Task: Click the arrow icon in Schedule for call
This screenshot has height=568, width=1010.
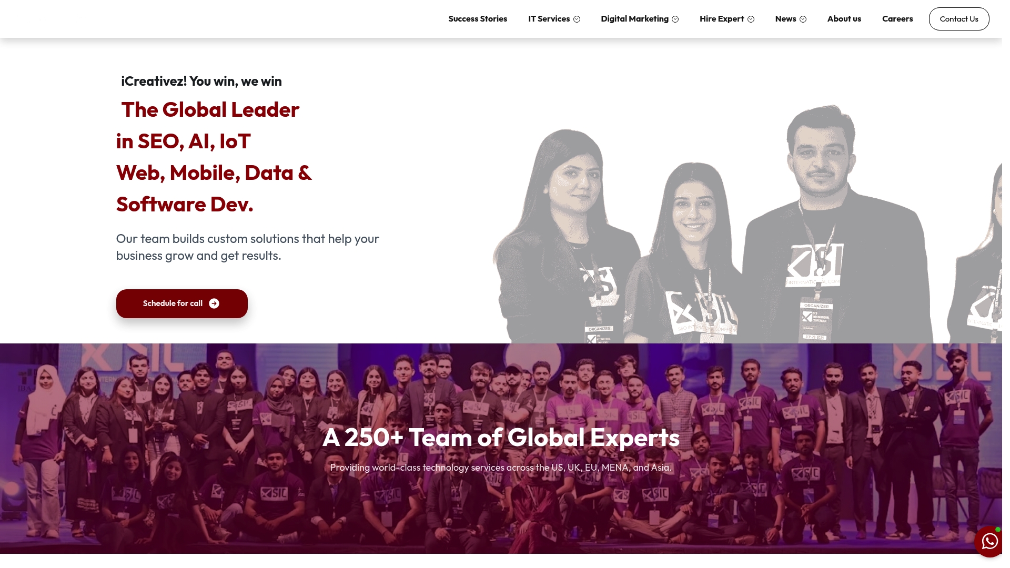Action: pos(214,303)
